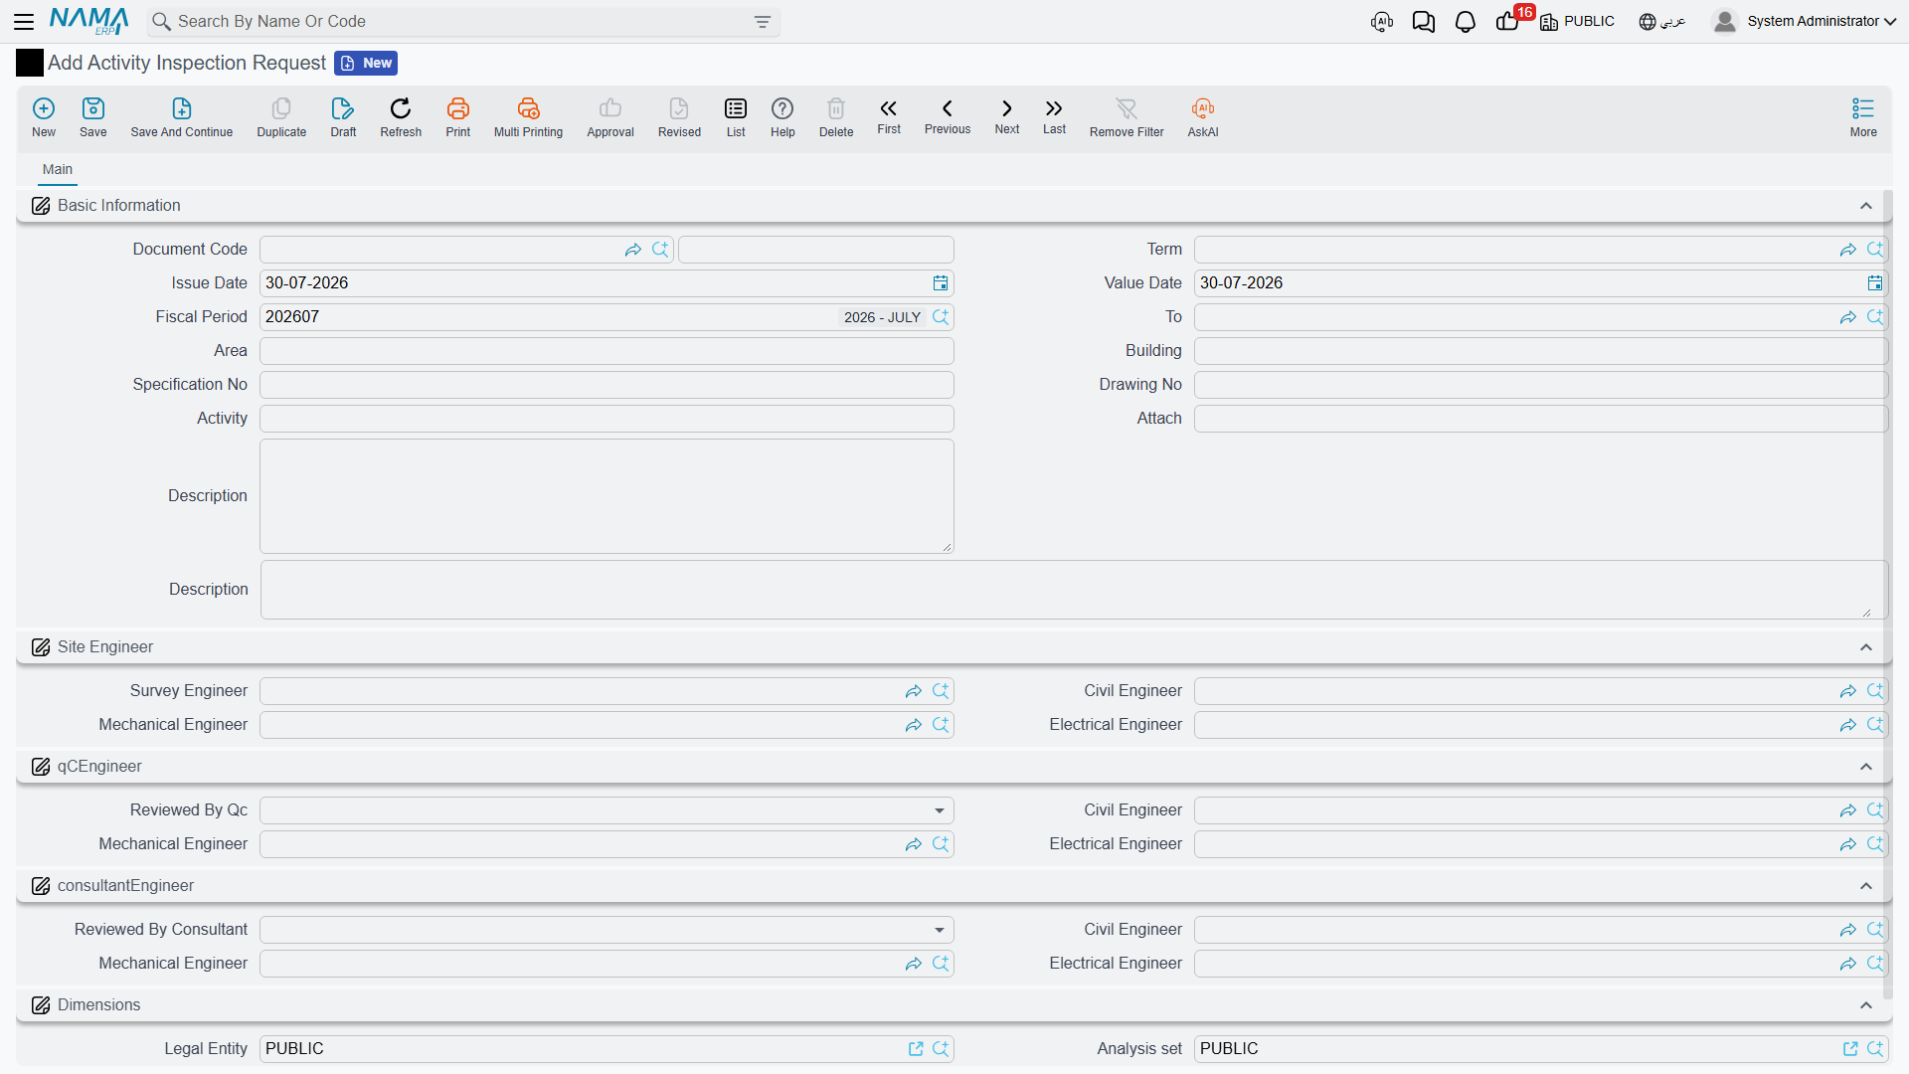Screen dimensions: 1909x1074
Task: Open the notifications bell icon
Action: tap(1465, 22)
